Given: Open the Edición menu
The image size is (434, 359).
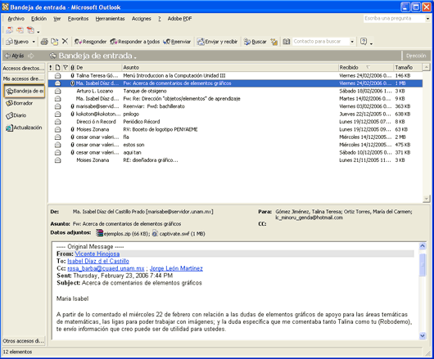Looking at the screenshot, I should pyautogui.click(x=38, y=19).
